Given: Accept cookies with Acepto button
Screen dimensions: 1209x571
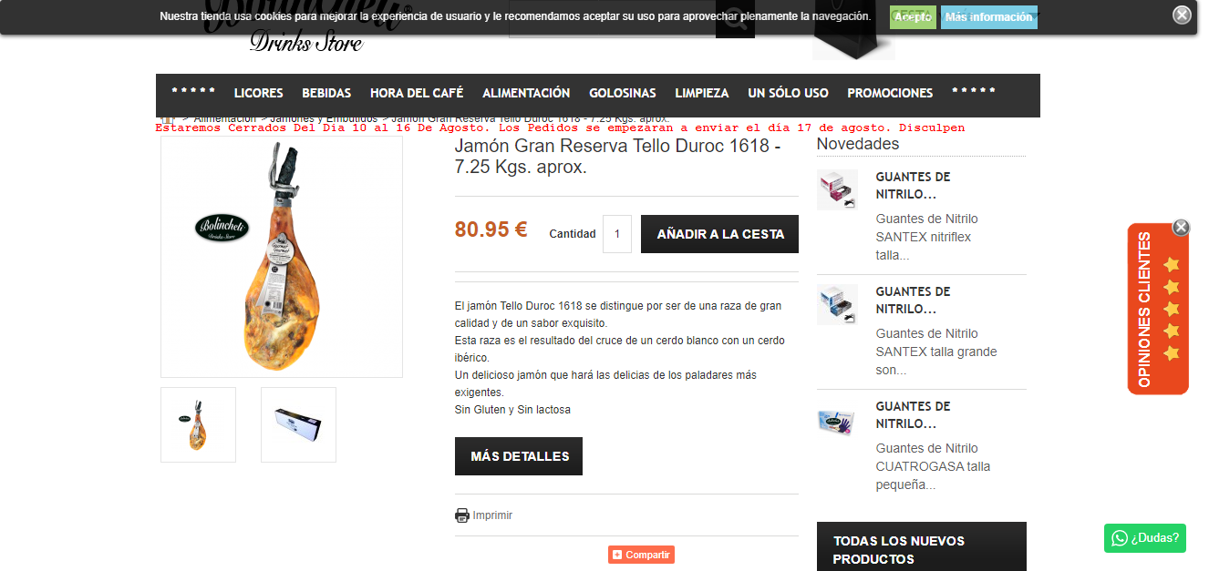Looking at the screenshot, I should 913,17.
